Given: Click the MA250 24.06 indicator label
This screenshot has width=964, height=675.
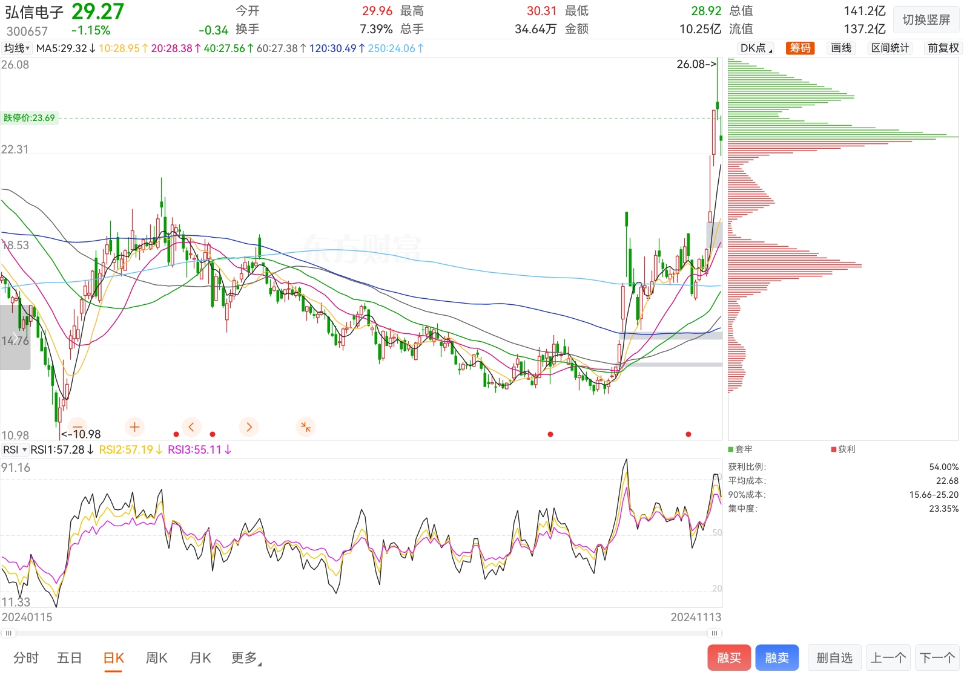Looking at the screenshot, I should coord(395,48).
